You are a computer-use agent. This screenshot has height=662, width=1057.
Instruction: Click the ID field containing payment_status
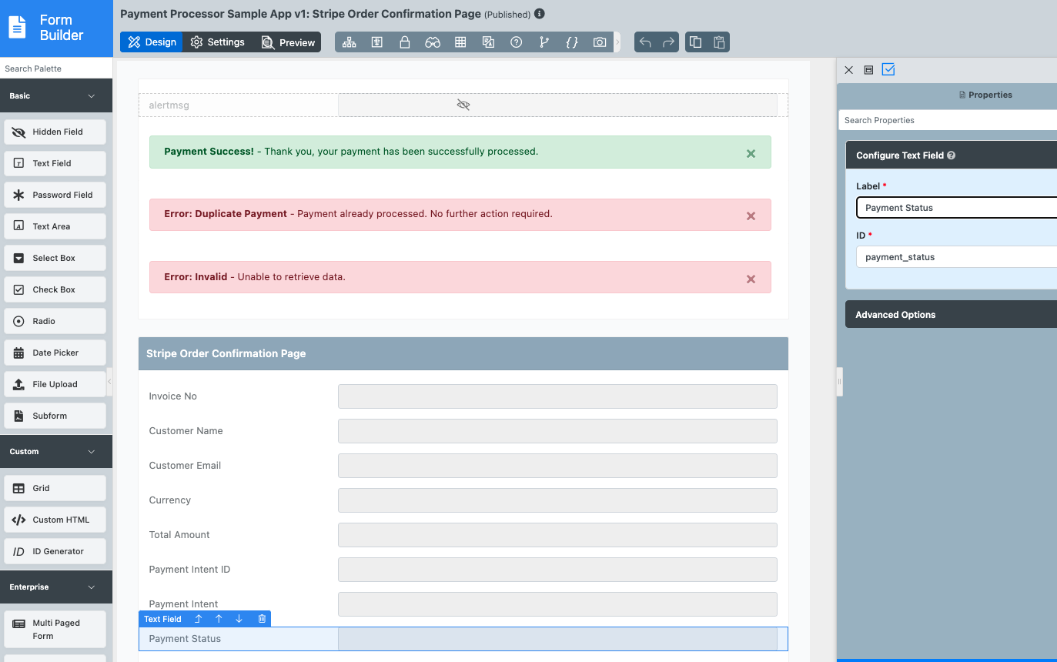pyautogui.click(x=957, y=257)
